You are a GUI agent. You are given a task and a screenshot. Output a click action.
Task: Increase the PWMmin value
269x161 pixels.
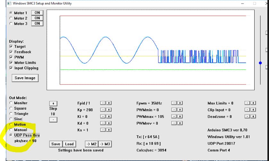click(180, 110)
